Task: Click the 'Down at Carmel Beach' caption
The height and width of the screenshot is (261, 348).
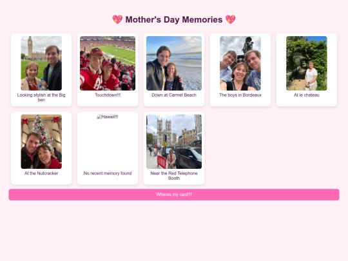Action: 174,95
